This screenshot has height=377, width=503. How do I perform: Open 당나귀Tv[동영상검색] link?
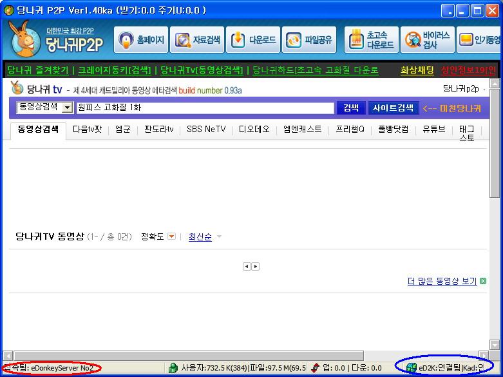tap(202, 70)
